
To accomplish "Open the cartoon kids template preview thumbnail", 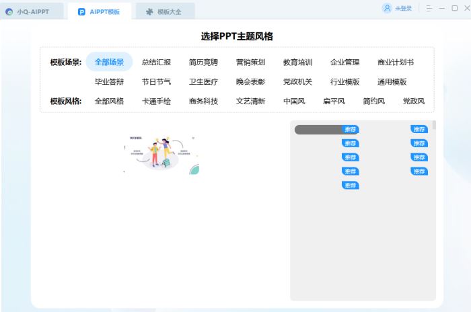I will 161,155.
